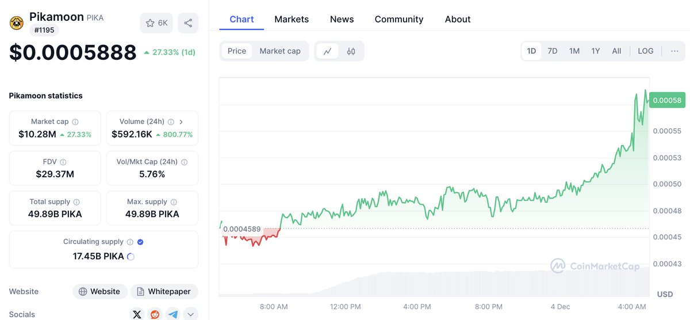Screen dimensions: 690x320
Task: Click the share icon button
Action: tap(188, 23)
